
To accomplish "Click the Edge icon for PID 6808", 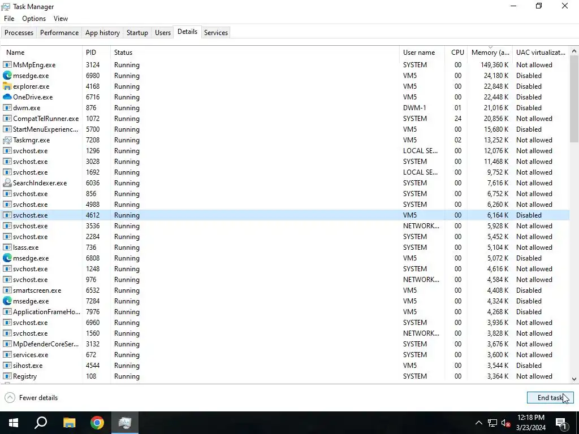I will click(x=7, y=258).
